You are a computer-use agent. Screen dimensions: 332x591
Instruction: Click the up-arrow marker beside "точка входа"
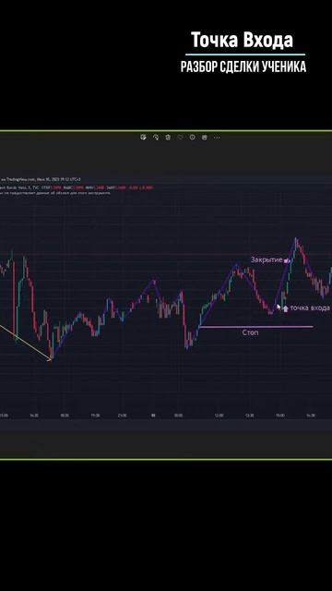285,308
